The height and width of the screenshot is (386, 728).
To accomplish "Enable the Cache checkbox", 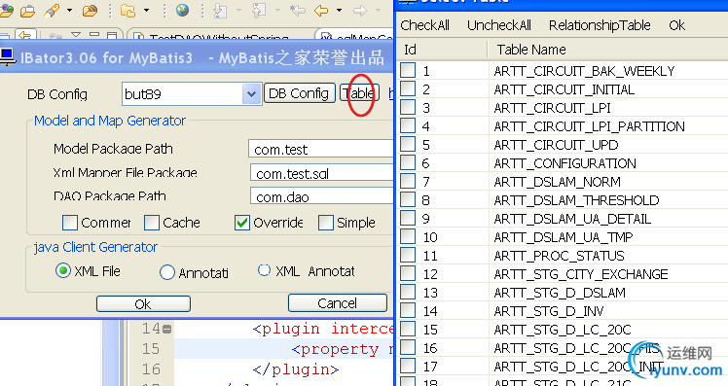I will [152, 223].
